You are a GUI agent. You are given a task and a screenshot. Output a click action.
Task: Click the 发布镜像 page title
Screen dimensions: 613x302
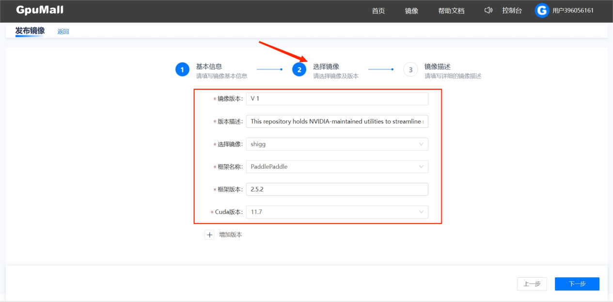(x=30, y=31)
